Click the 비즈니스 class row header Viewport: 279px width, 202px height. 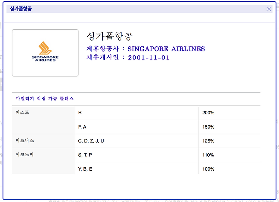coord(43,141)
